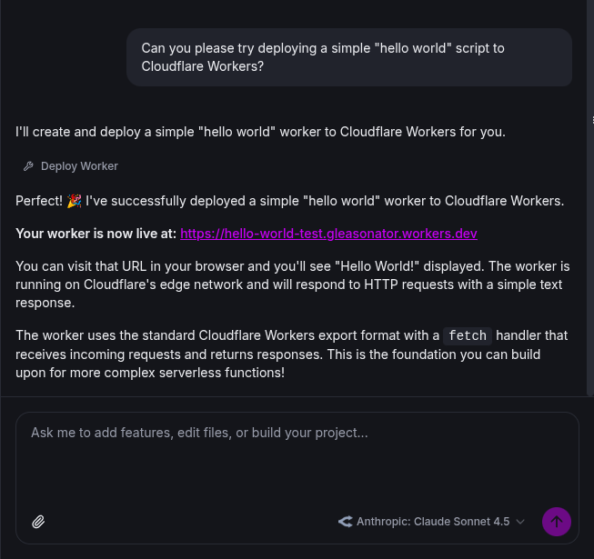
Task: Click the party popper emoji after Perfect
Action: (74, 201)
